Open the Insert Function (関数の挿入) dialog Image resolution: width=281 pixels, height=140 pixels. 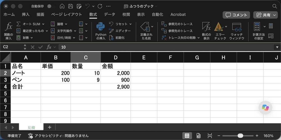click(8, 31)
